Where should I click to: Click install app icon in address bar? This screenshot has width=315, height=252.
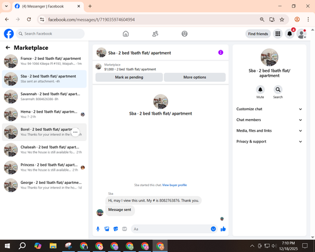point(272,20)
